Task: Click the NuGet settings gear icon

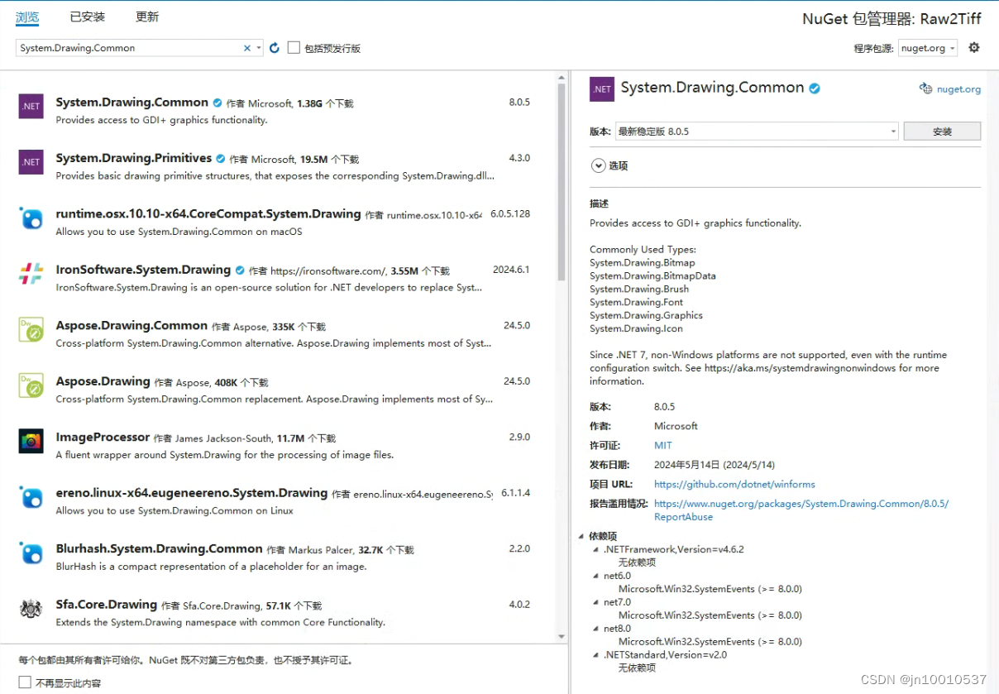Action: (x=974, y=47)
